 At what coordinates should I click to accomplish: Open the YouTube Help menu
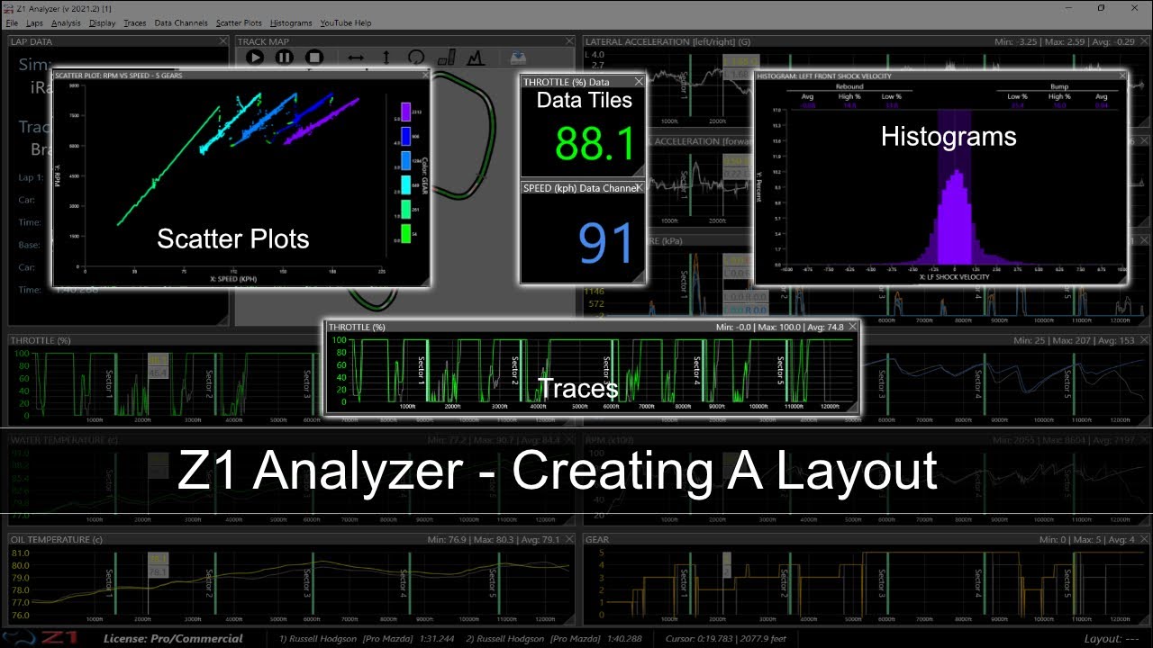click(x=345, y=22)
